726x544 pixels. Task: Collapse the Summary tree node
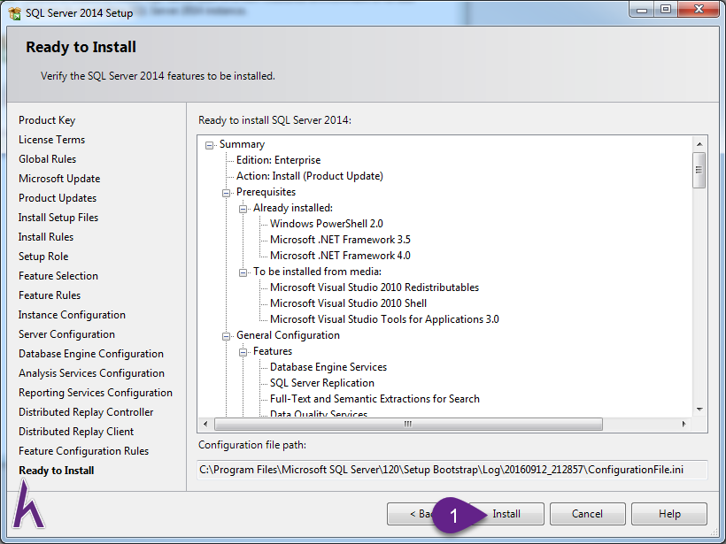tap(209, 145)
